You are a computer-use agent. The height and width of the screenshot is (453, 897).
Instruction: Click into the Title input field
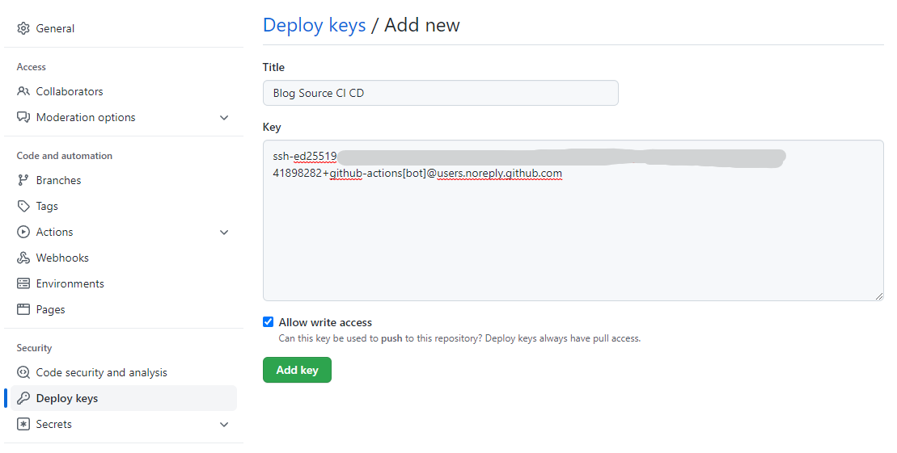coord(440,93)
